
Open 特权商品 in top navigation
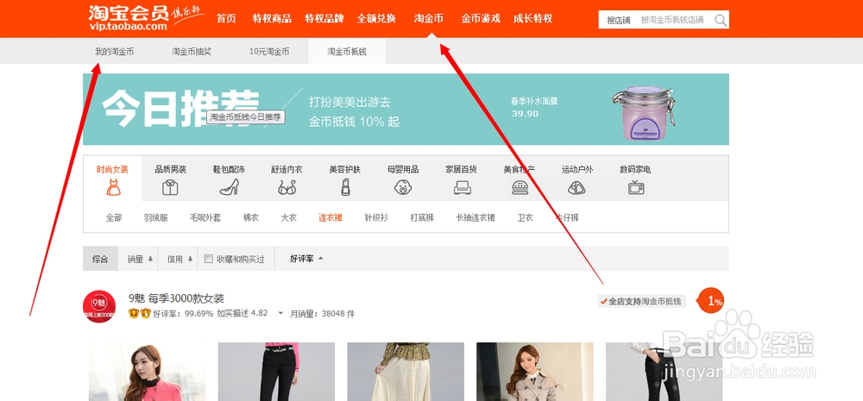(272, 19)
